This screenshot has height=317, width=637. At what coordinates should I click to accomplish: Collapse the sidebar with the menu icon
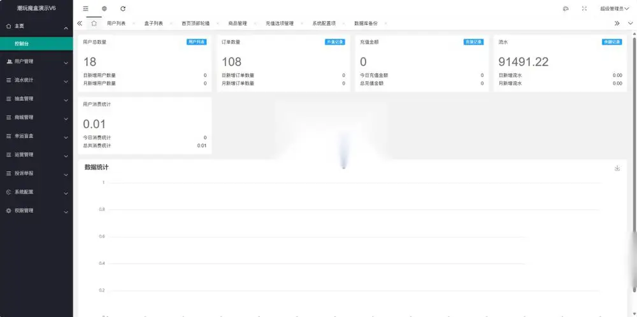85,8
